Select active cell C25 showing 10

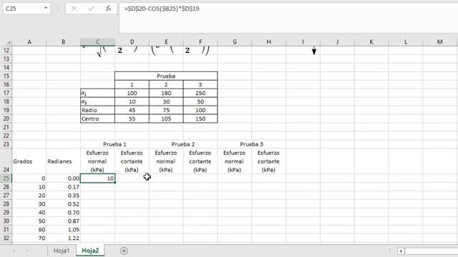pos(97,178)
